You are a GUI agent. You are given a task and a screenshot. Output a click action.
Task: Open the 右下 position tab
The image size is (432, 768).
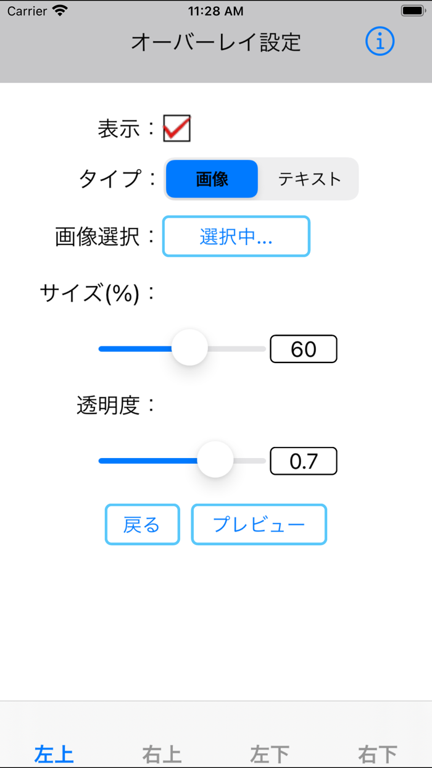coord(378,752)
